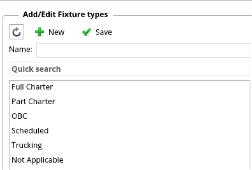Screen dimensions: 252x170
Task: Click the green checkmark Save icon
Action: 86,32
